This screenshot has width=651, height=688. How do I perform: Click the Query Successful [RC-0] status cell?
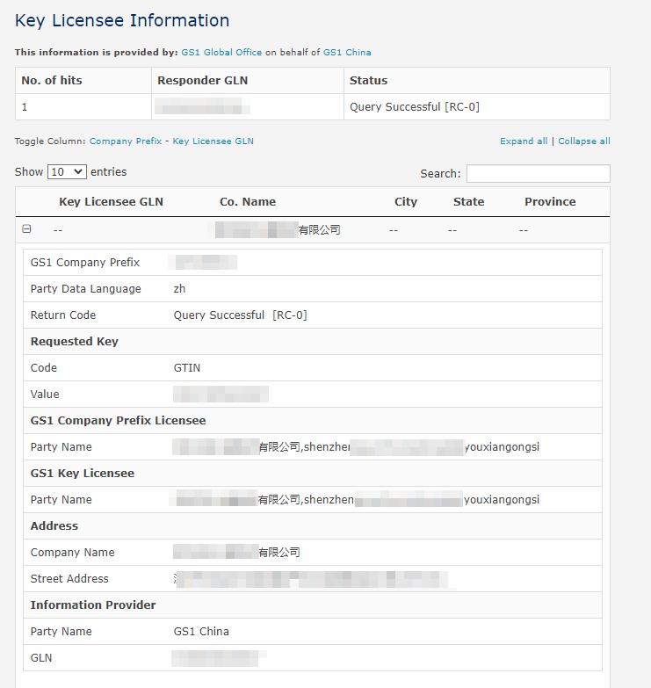point(415,107)
